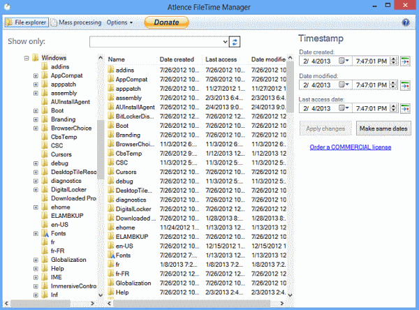
Task: Select BitLockerDis... row in file list
Action: coord(197,116)
